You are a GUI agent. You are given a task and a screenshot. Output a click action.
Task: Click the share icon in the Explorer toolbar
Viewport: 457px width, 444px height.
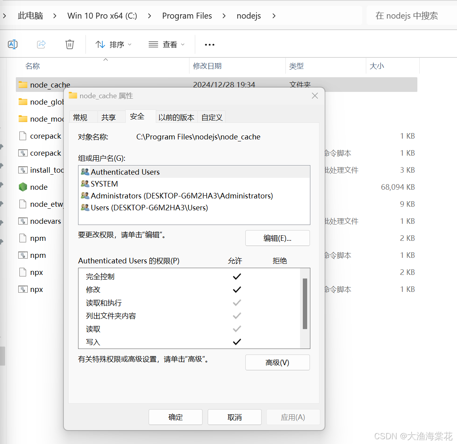(41, 44)
